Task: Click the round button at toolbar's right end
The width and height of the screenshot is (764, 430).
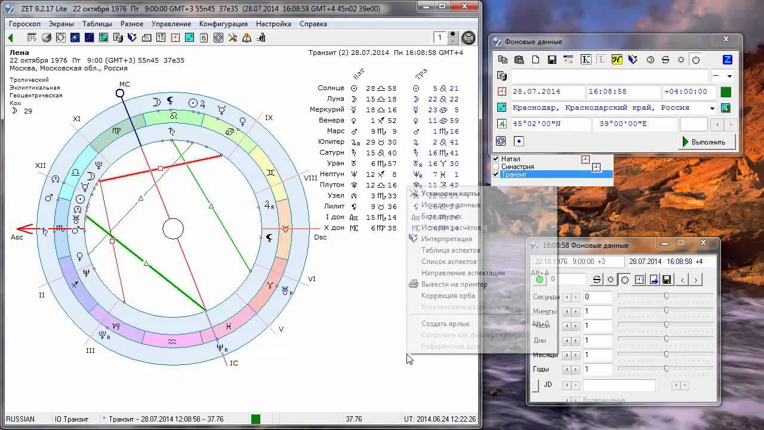Action: click(469, 38)
